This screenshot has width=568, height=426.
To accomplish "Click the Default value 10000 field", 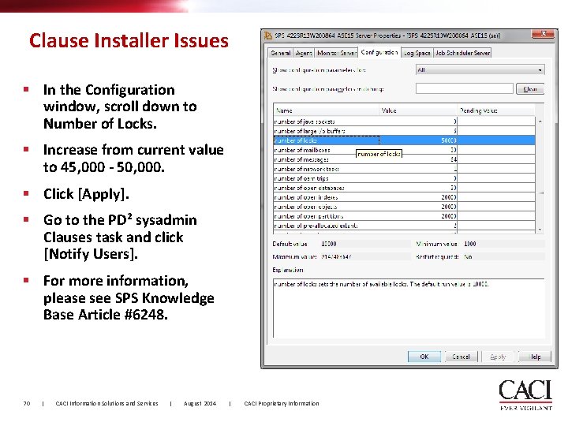I will (365, 244).
